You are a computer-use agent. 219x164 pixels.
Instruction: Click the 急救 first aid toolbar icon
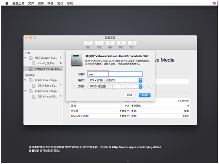coord(88,43)
